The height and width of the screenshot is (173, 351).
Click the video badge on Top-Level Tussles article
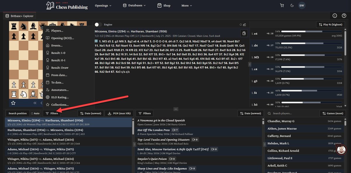[x=195, y=140]
